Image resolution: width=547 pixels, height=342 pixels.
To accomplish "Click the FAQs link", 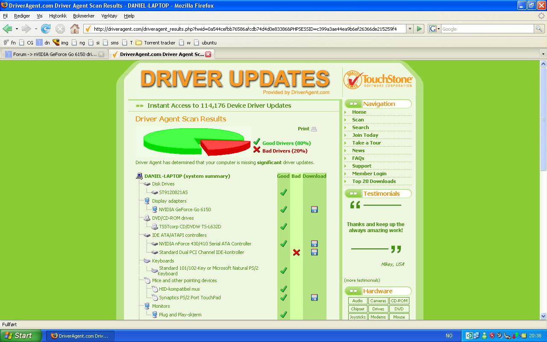I will click(x=358, y=158).
